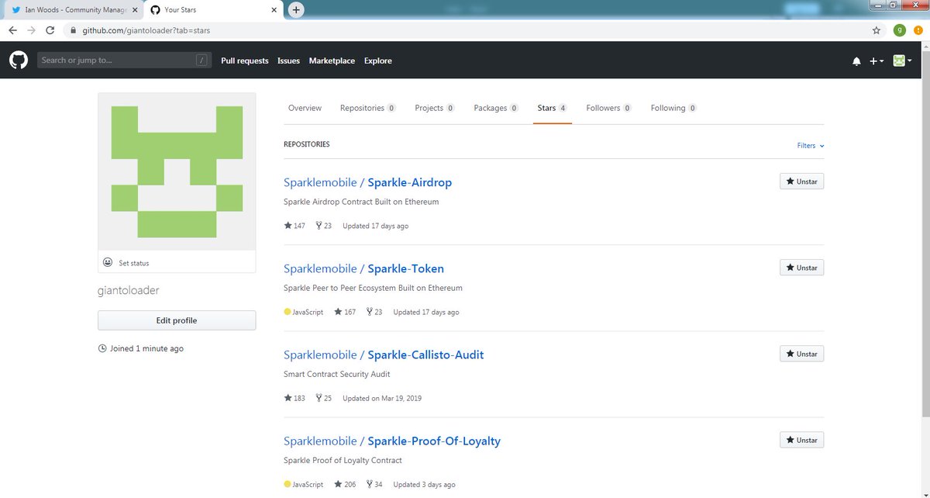The height and width of the screenshot is (498, 930).
Task: Click the Set status smiley icon
Action: click(108, 263)
